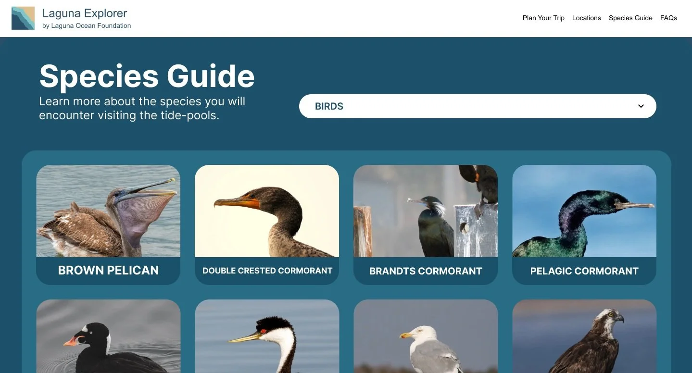Open the FAQs page
Screen dimensions: 692x373
[x=668, y=18]
